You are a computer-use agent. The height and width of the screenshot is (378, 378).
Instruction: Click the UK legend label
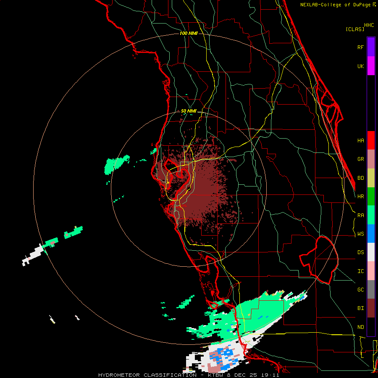point(360,66)
